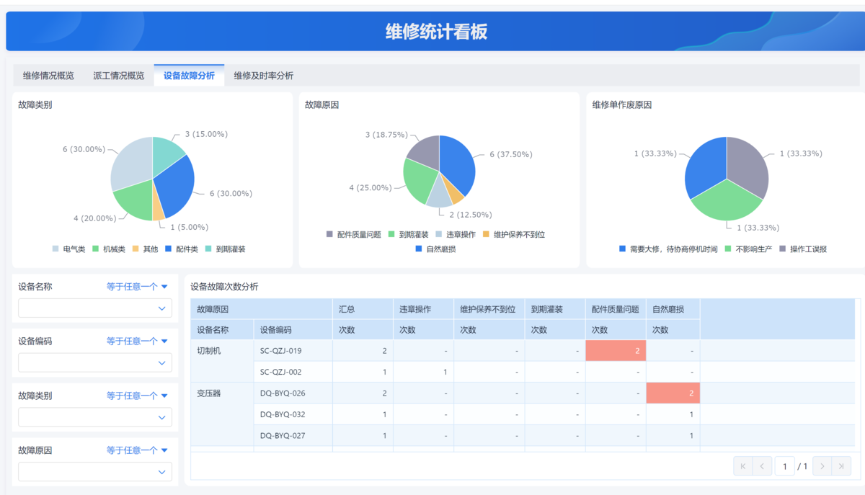The width and height of the screenshot is (865, 495).
Task: Jump to the last table page
Action: tap(841, 466)
